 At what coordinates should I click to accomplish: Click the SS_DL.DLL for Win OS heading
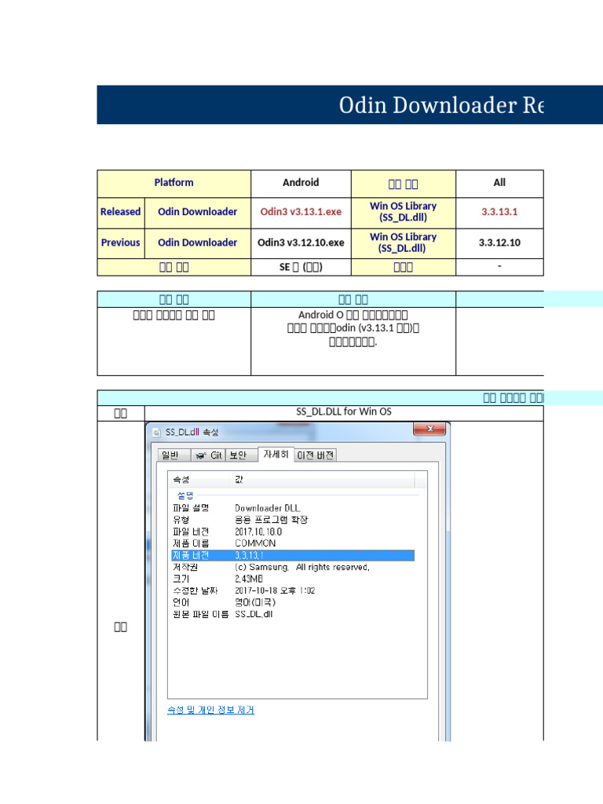[x=344, y=412]
